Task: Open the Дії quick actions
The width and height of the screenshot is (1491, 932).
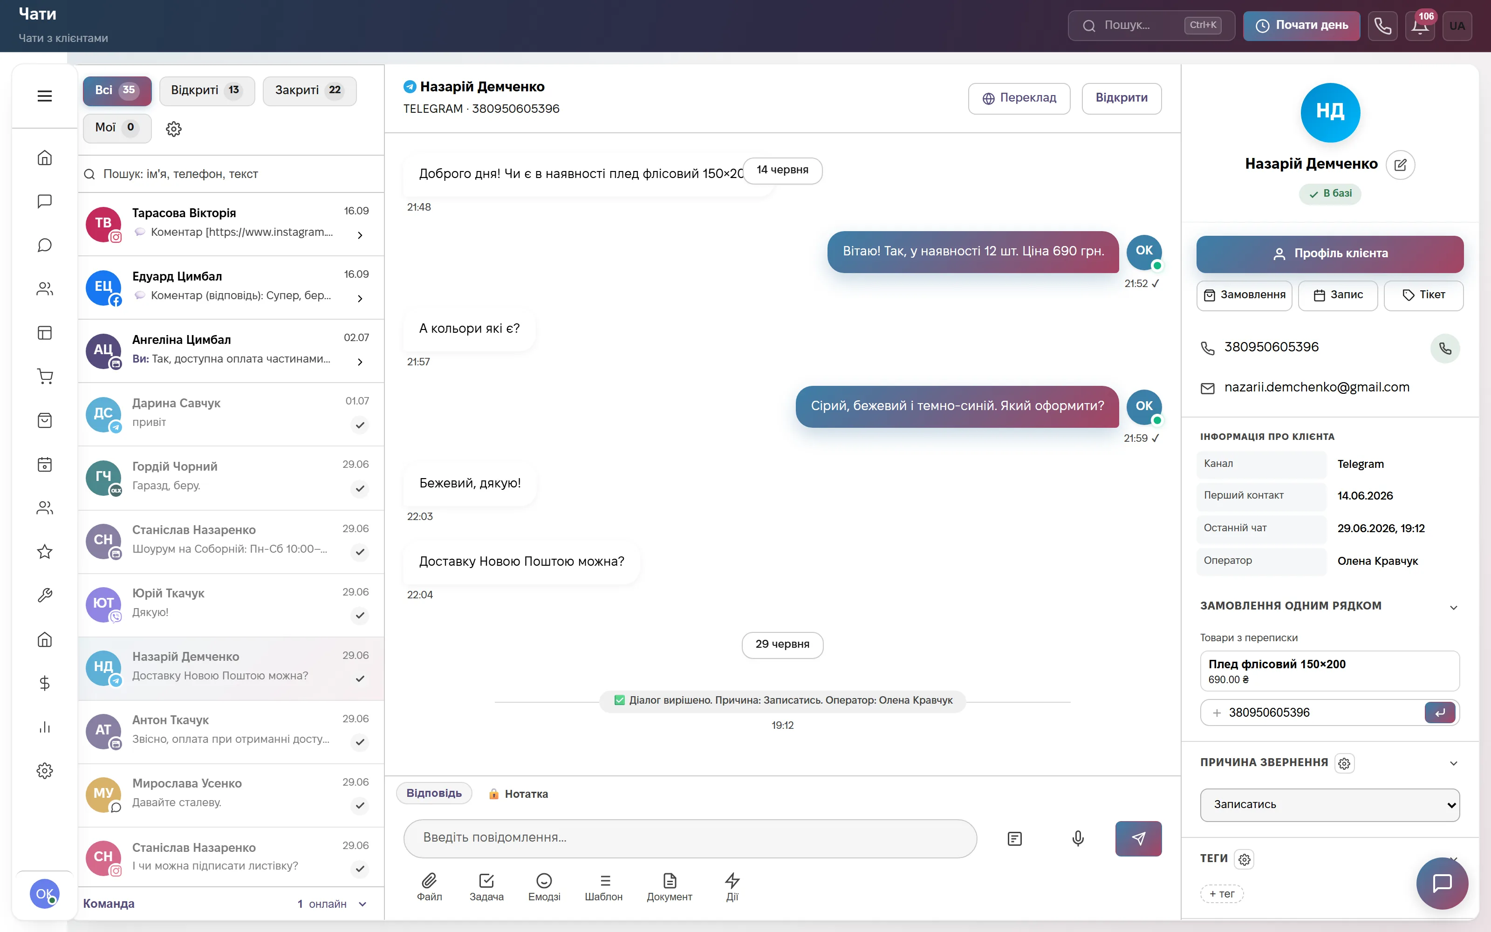Action: point(732,887)
